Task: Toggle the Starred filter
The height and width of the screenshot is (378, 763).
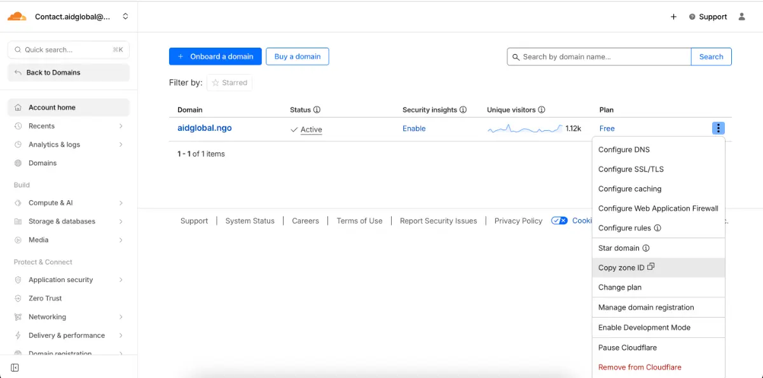Action: click(229, 83)
